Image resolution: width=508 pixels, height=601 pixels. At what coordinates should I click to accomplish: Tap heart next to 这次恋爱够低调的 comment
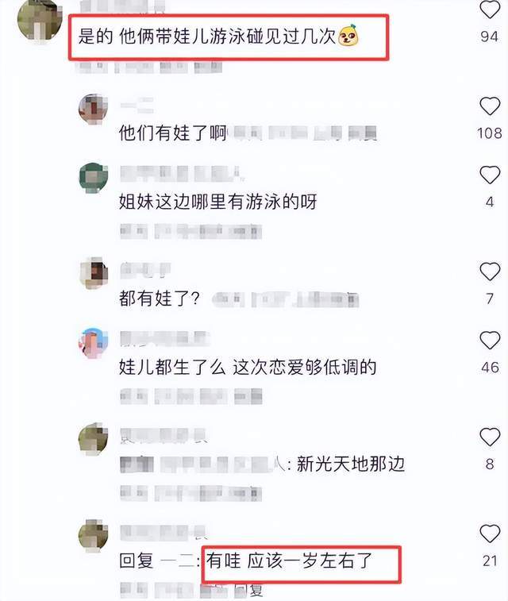[x=490, y=341]
